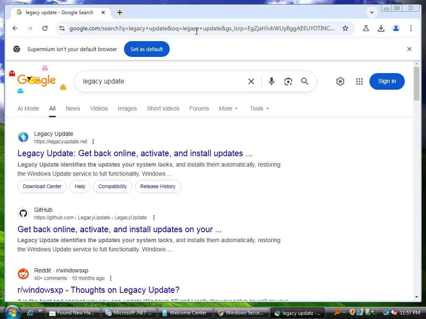Open Google quick settings gear

click(340, 81)
